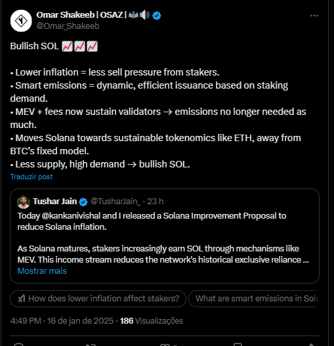Select the "What are smart emissions" suggestion
The image size is (334, 346).
pos(254,299)
